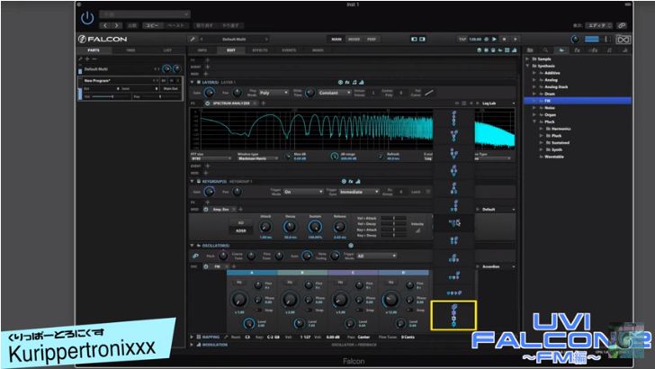655x369 pixels.
Task: Click the gear icon in Keygroup(s) header
Action: [344, 182]
